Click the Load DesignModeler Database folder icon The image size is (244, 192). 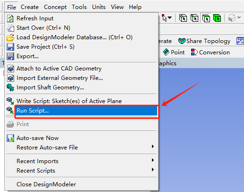pyautogui.click(x=10, y=37)
